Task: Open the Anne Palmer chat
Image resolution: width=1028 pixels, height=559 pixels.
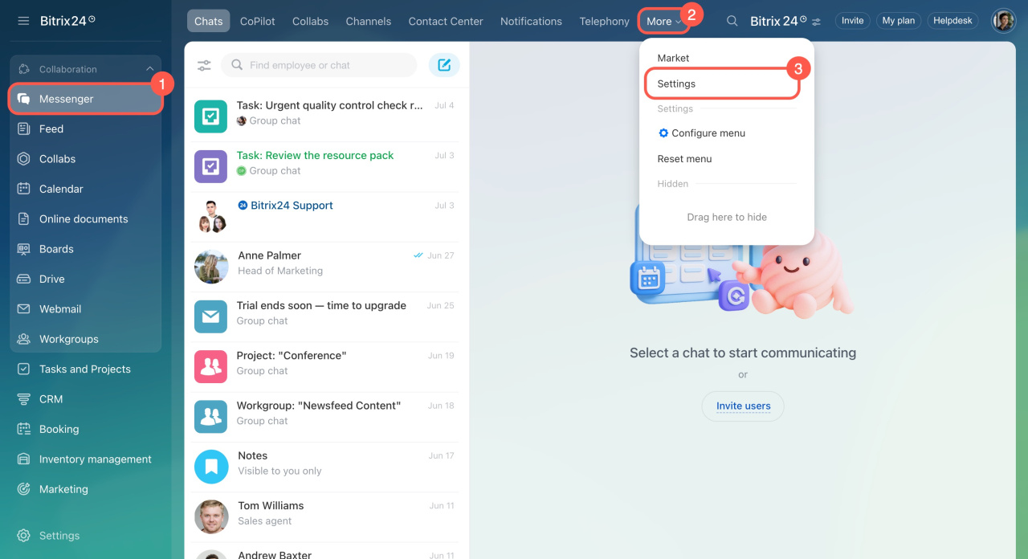Action: (327, 267)
